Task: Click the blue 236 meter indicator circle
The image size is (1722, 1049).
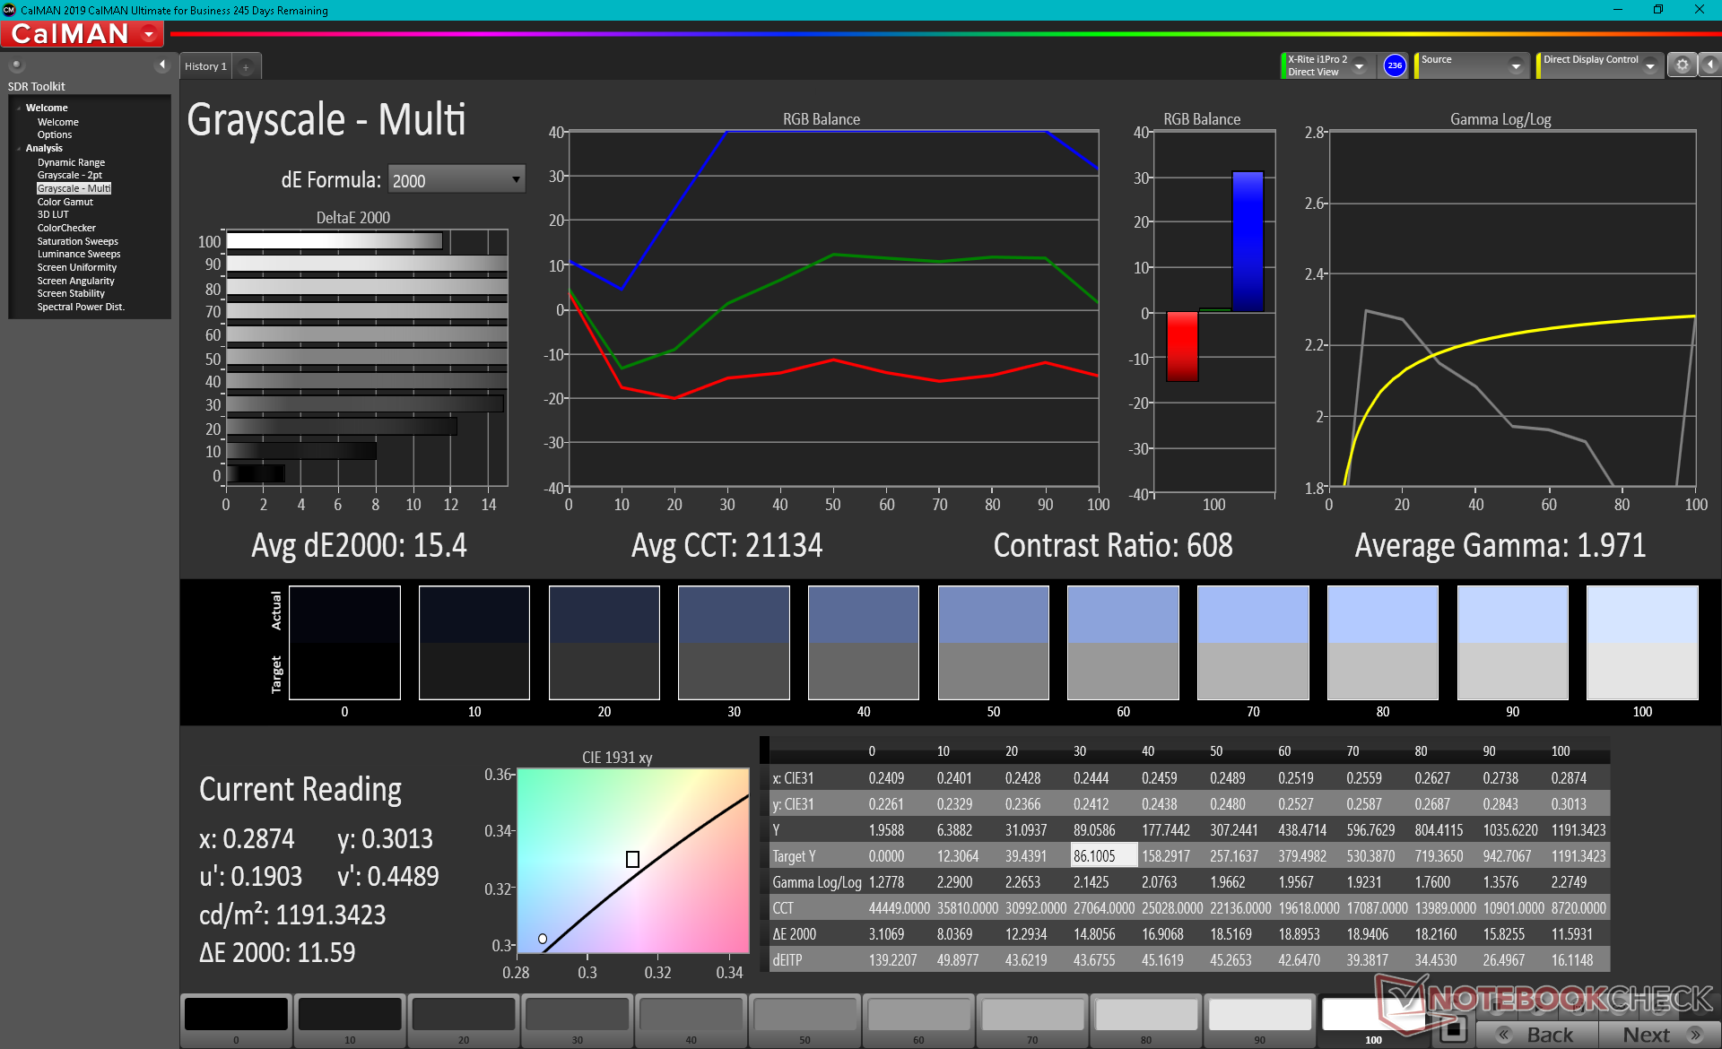Action: [x=1394, y=65]
